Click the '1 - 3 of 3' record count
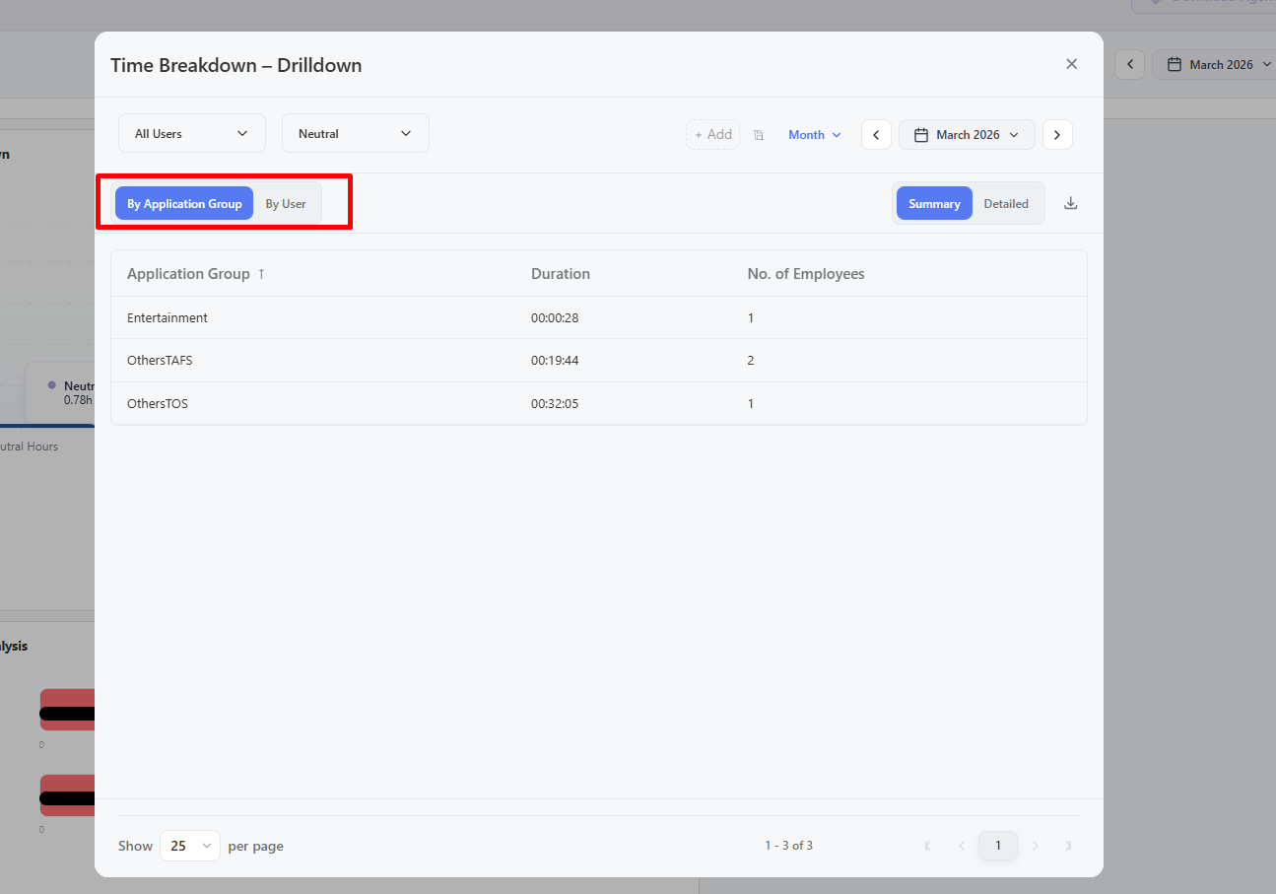The height and width of the screenshot is (894, 1276). click(x=789, y=846)
